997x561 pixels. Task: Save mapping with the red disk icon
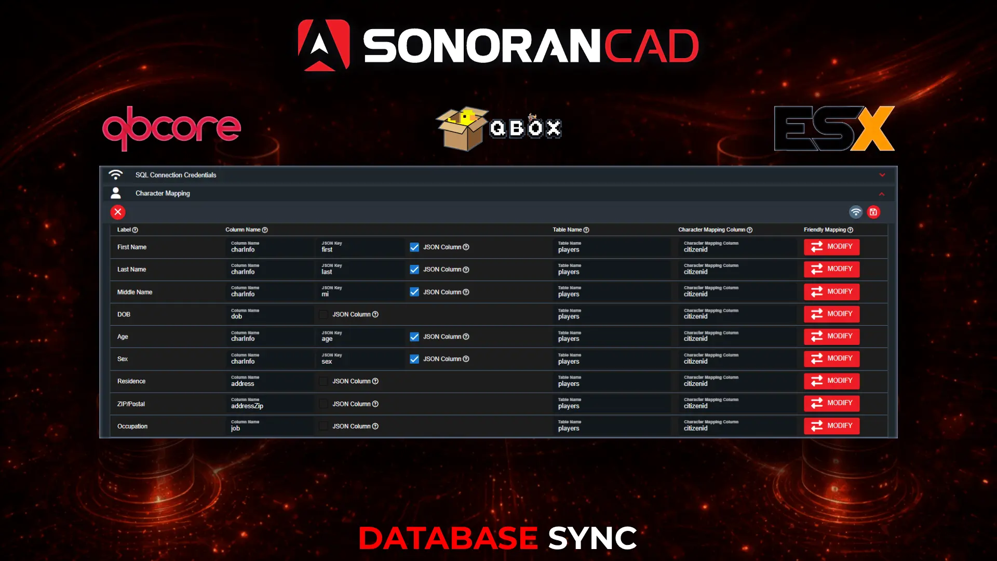[x=873, y=212]
